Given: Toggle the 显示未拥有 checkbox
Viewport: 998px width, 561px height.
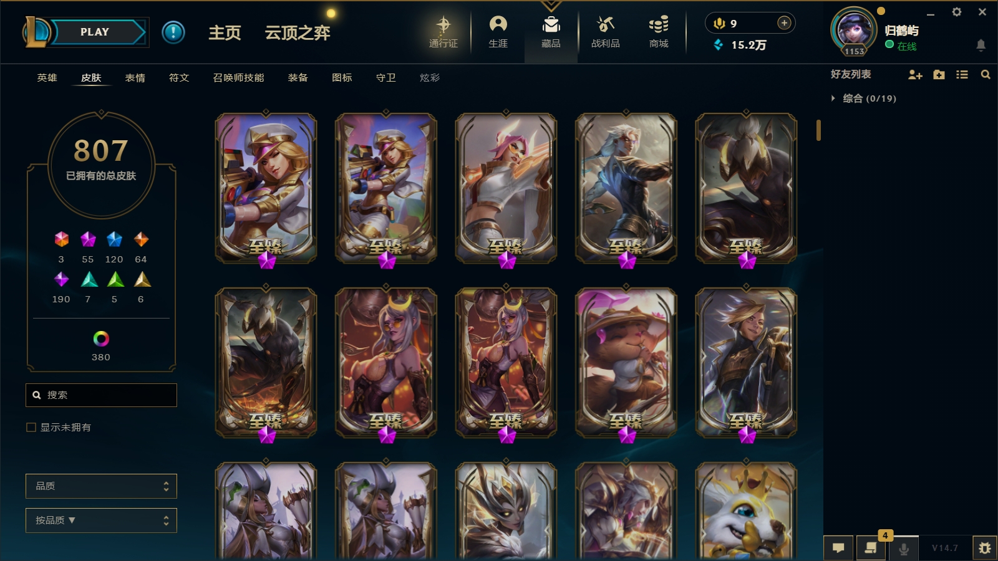Looking at the screenshot, I should pos(31,427).
